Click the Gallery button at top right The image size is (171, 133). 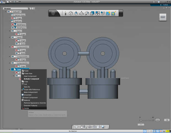click(165, 5)
